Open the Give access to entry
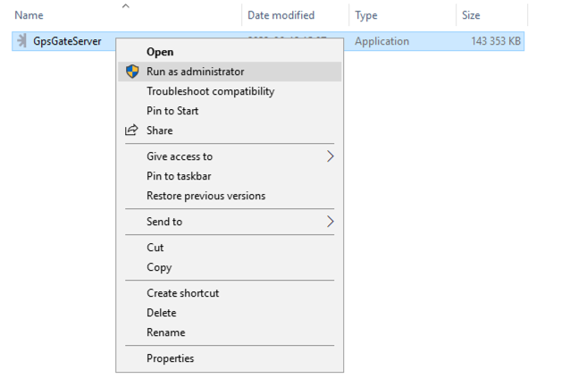This screenshot has height=379, width=587. click(x=230, y=156)
